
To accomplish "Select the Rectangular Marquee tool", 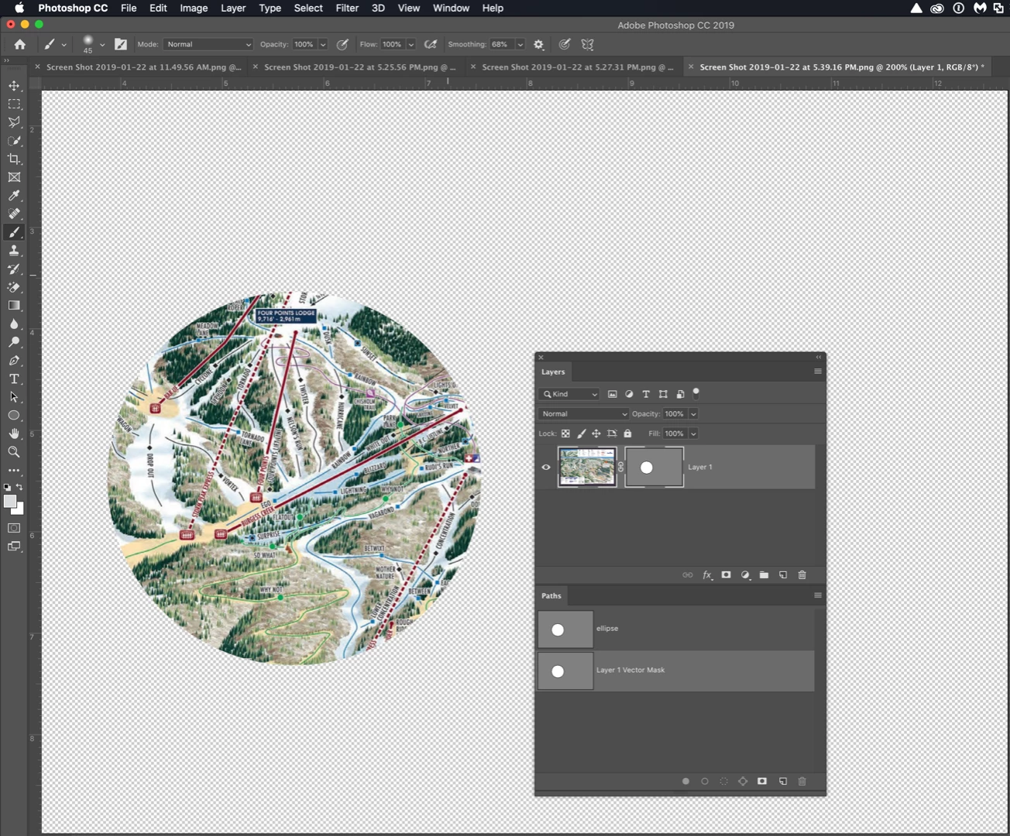I will [14, 104].
